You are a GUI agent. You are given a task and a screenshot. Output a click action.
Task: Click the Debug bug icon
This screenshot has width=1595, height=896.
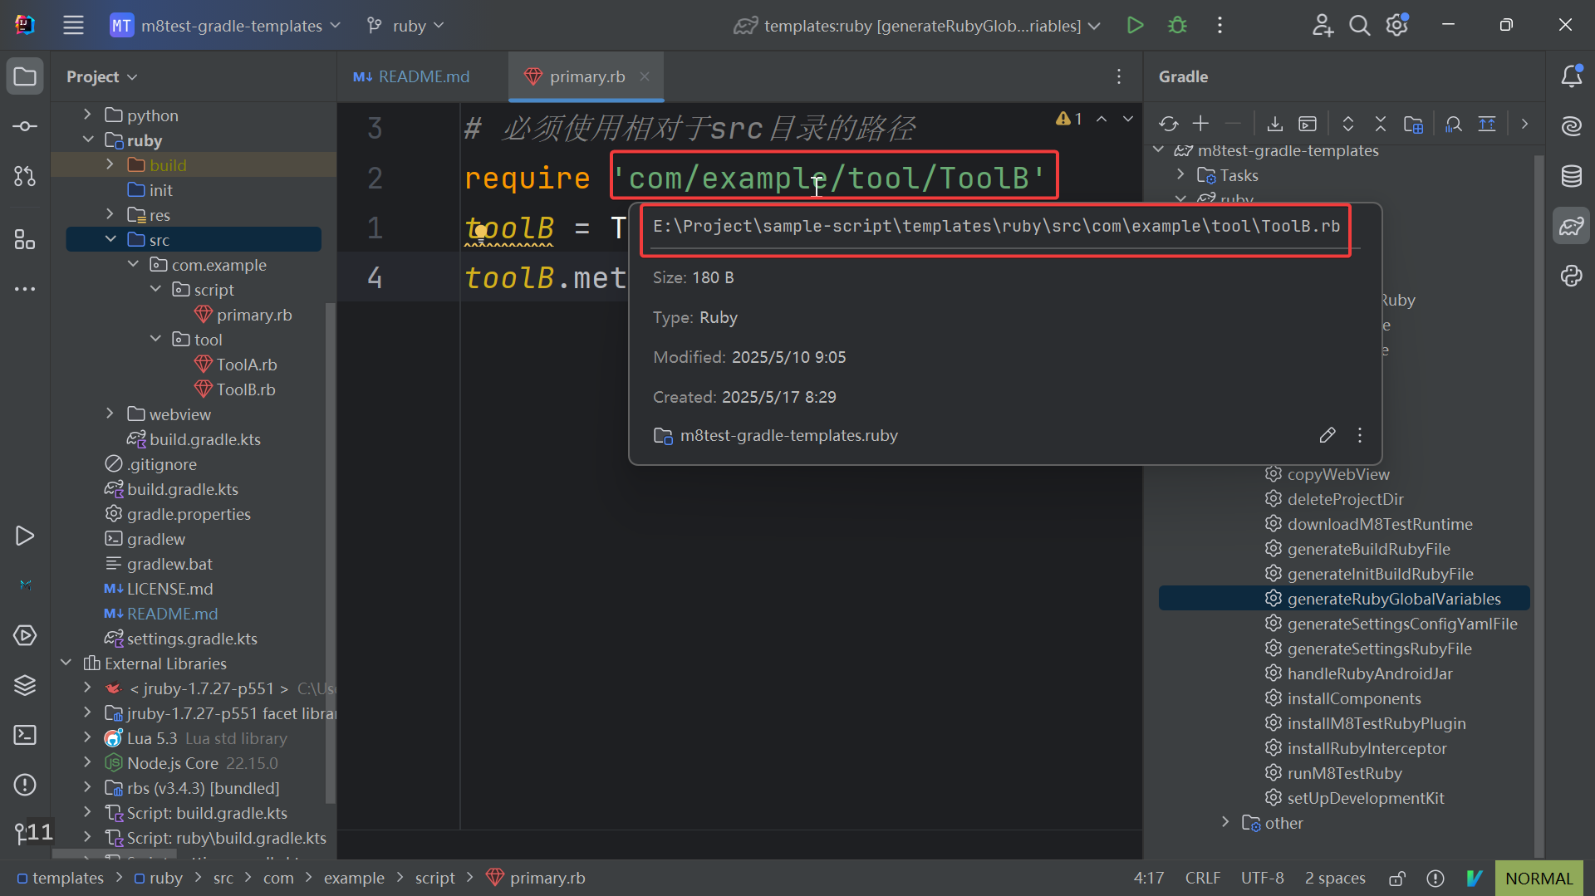[x=1177, y=25]
